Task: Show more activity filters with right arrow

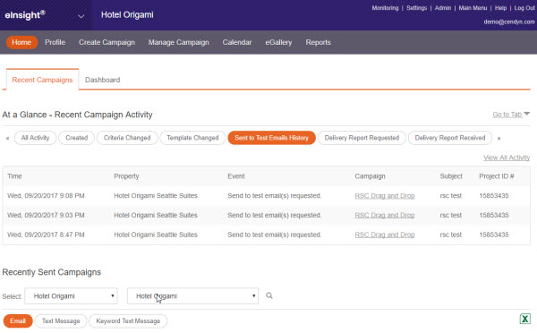Action: (499, 138)
